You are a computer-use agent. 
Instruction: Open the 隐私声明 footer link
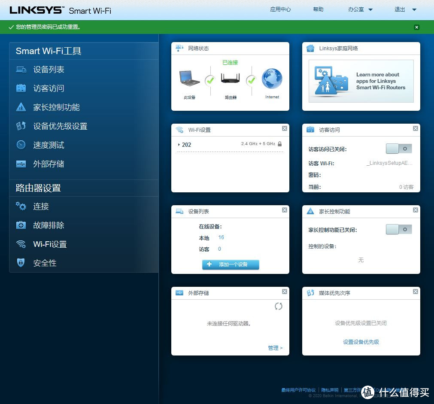(330, 390)
